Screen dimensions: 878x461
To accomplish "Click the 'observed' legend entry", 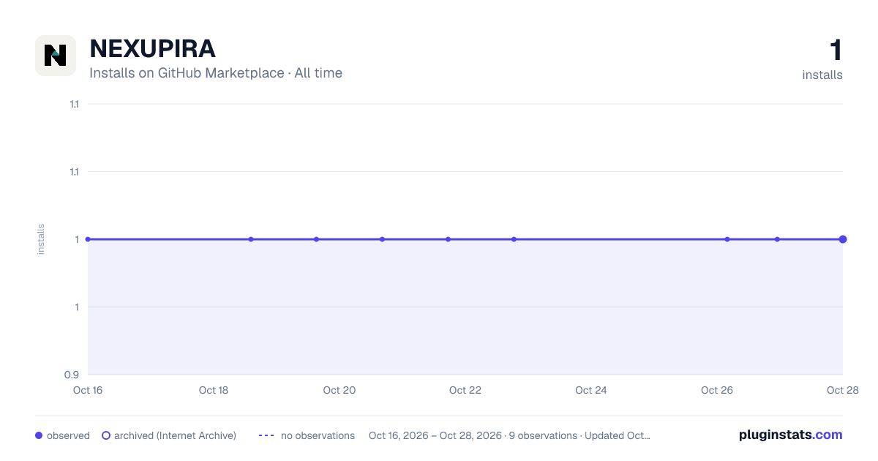I will (x=62, y=435).
